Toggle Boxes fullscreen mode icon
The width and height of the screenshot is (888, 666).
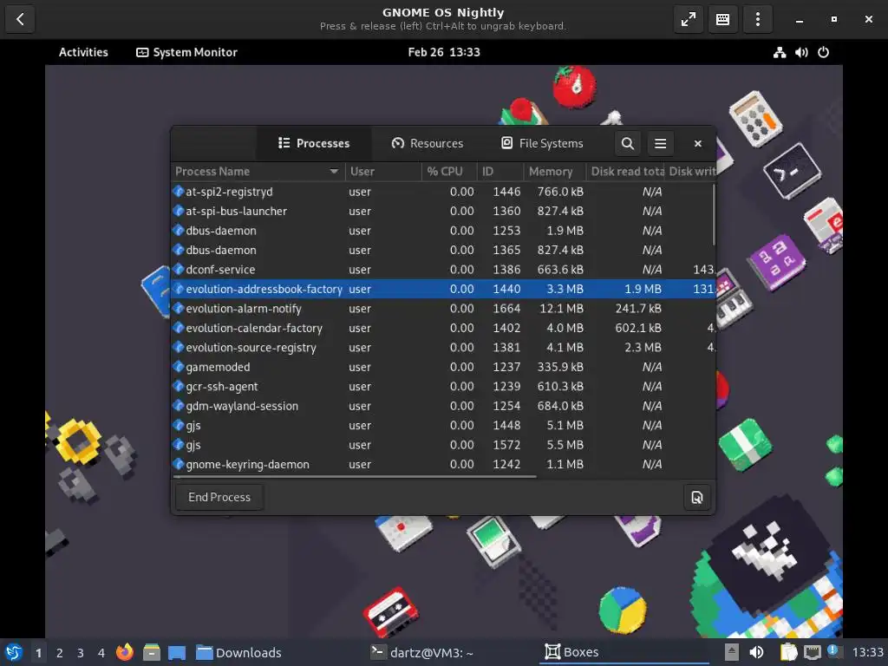click(x=688, y=19)
